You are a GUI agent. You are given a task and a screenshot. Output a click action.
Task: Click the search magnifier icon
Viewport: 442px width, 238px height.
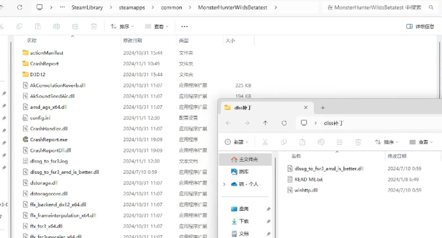(431, 8)
